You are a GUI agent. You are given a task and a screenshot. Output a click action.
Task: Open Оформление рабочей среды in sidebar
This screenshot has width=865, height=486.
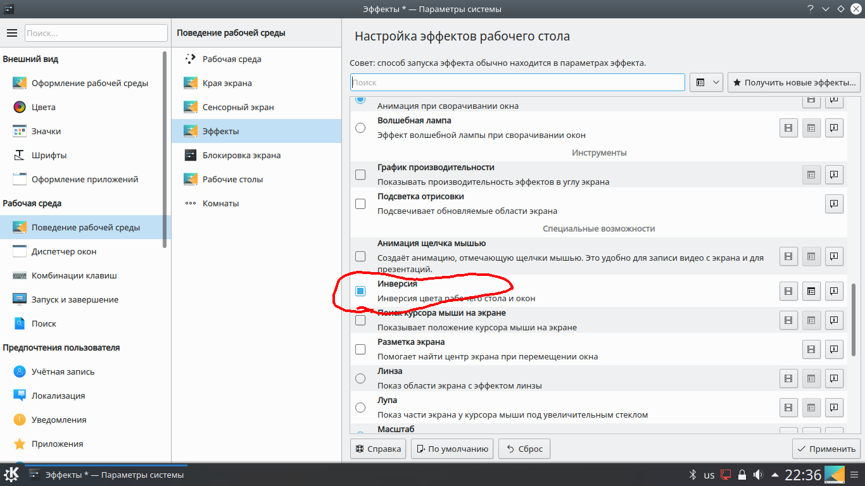click(x=82, y=83)
